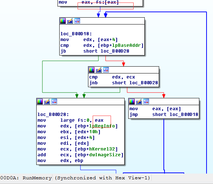Click the pencil icon in the cmp edx, ecx node
Image resolution: width=213 pixels, height=184 pixels.
[x=99, y=70]
